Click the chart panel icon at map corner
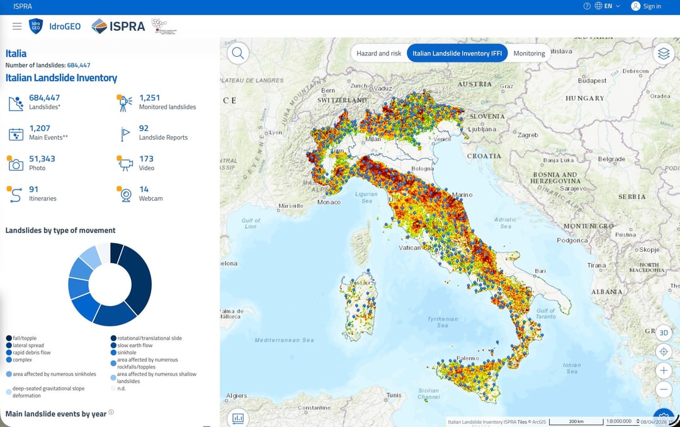 point(238,418)
